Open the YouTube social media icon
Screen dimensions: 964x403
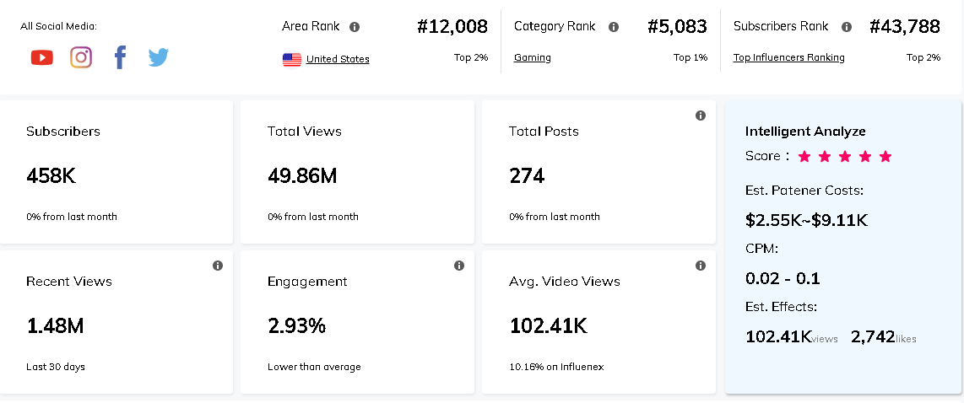pos(41,57)
